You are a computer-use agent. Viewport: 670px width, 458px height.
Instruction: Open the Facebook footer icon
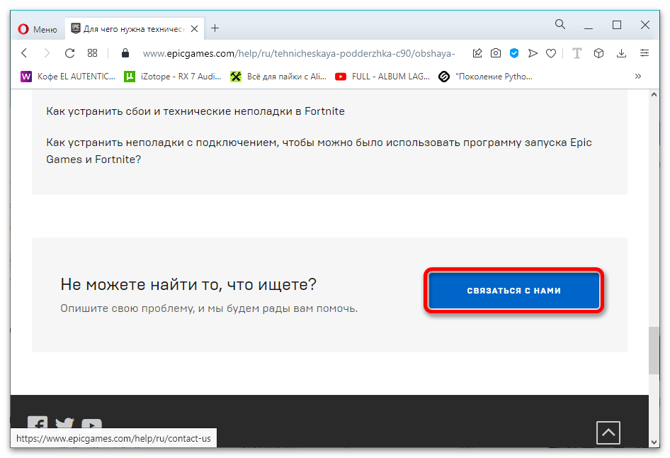tap(38, 423)
